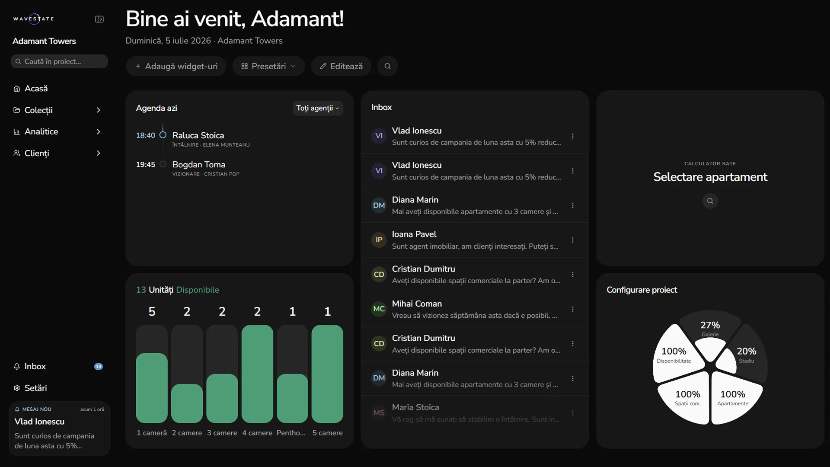830x467 pixels.
Task: Click the 4 camere bar in chart
Action: click(x=257, y=374)
